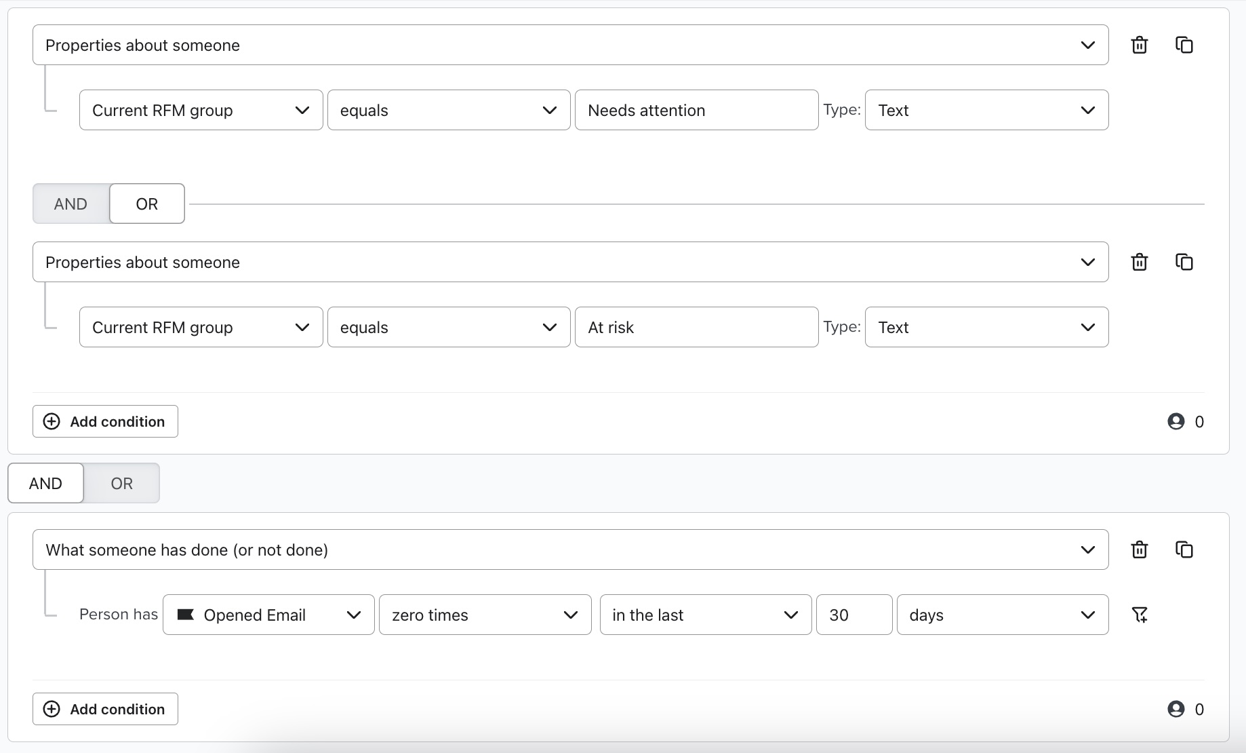Switch the main group logic to OR
This screenshot has width=1246, height=753.
point(121,483)
